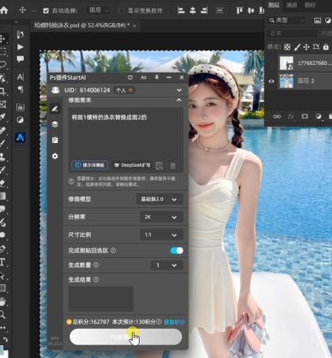Screen dimensions: 332x358
Task: Click the PS检测 button
Action: [x=125, y=337]
